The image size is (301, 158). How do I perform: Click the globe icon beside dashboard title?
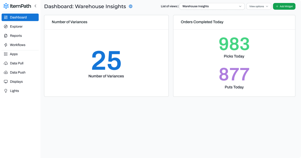(x=131, y=6)
